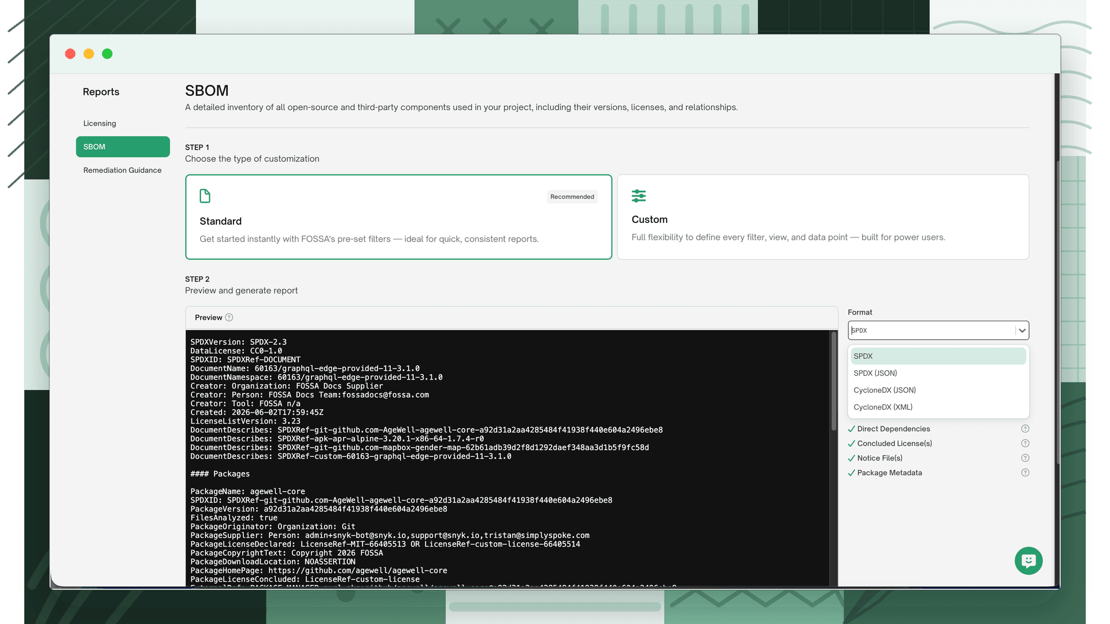Image resolution: width=1110 pixels, height=624 pixels.
Task: Click '#### Packages' preview heading
Action: [x=220, y=474]
